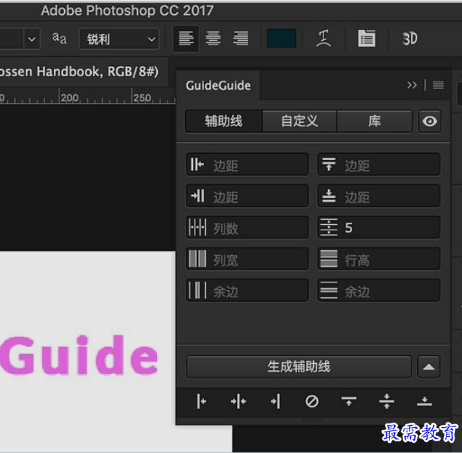Click the anti-aliasing aa icon
The image size is (462, 453).
60,38
